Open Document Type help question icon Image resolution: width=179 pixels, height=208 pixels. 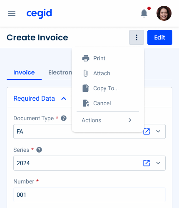click(64, 118)
